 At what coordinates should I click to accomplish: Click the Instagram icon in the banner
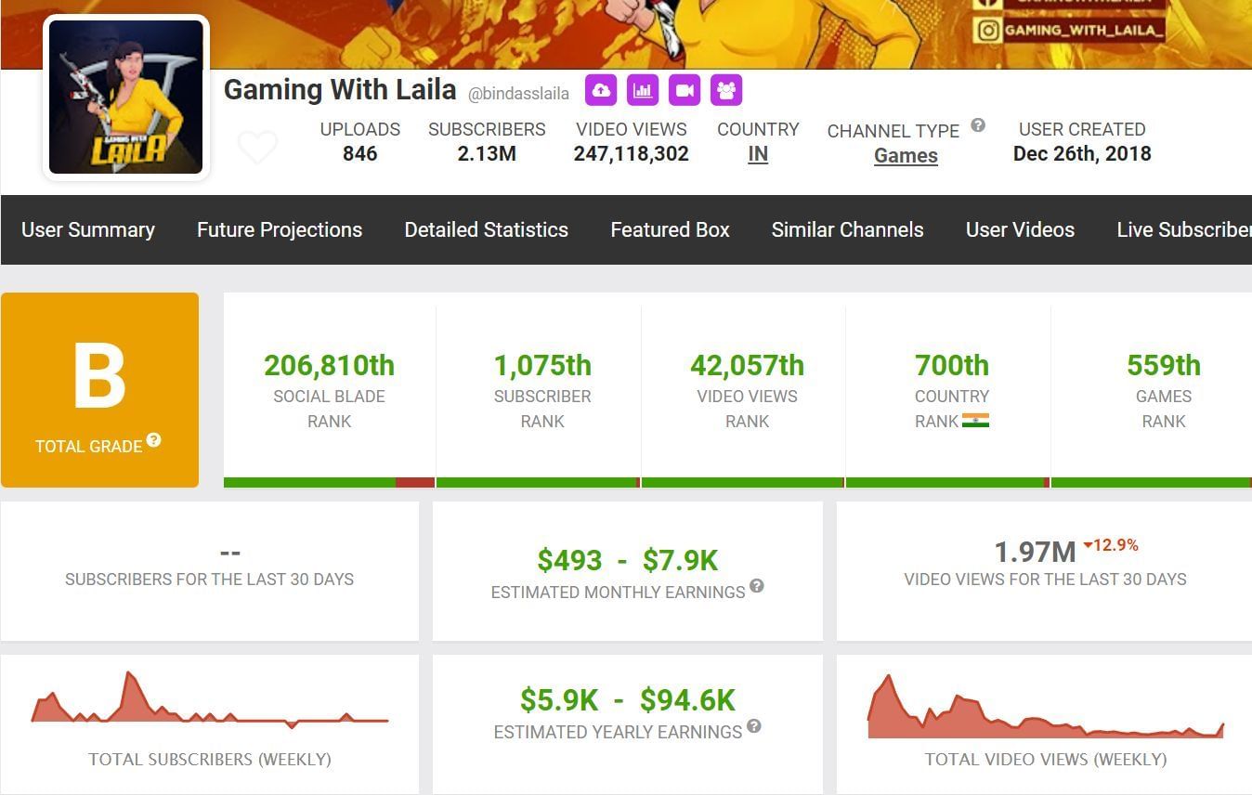[x=988, y=30]
